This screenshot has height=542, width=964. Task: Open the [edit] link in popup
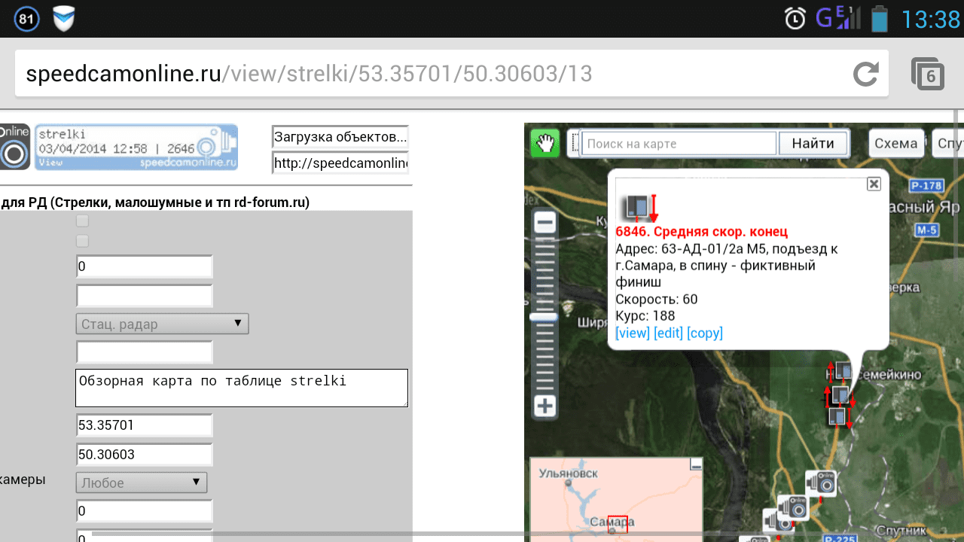click(x=668, y=333)
